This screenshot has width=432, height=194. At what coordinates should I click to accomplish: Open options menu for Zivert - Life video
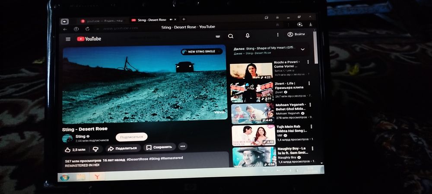(x=309, y=83)
